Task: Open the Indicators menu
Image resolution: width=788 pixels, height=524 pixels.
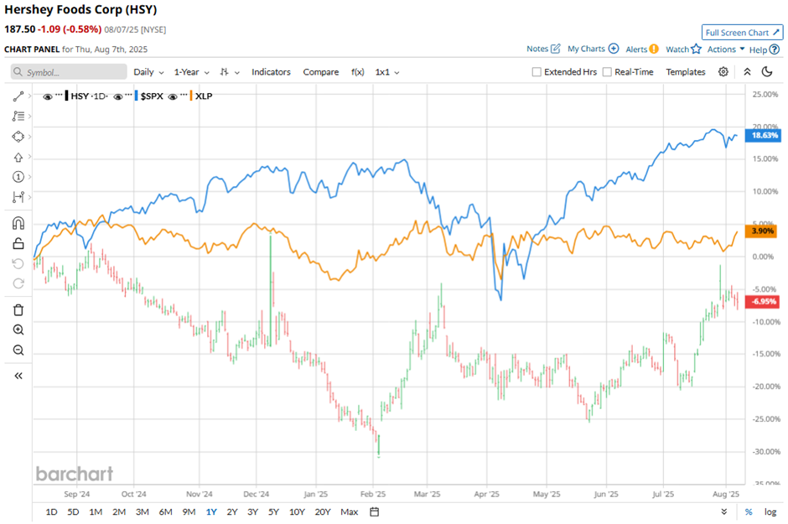Action: tap(271, 72)
